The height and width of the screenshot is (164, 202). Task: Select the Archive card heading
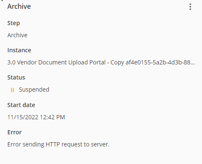[x=19, y=7]
